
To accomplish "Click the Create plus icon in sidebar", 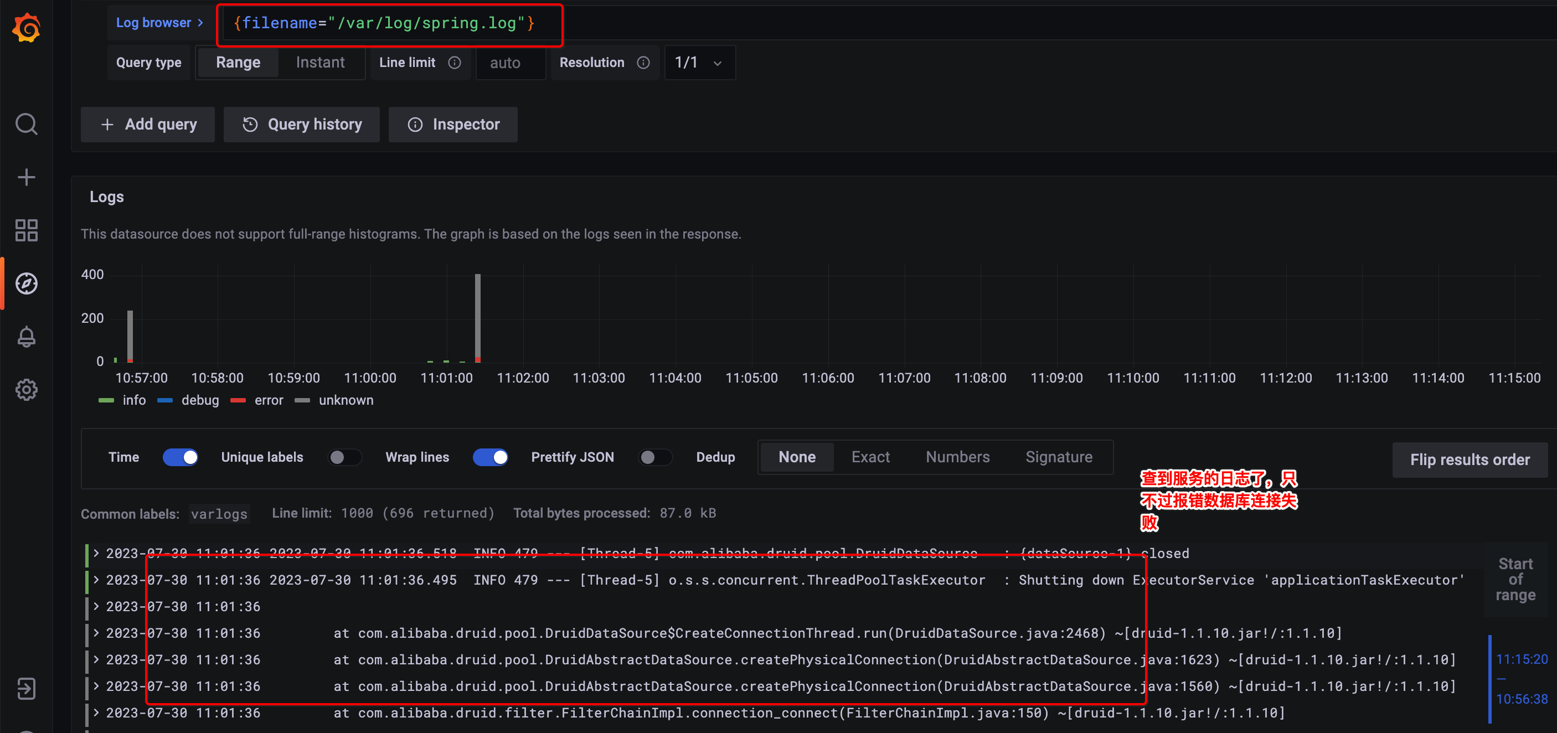I will tap(26, 177).
